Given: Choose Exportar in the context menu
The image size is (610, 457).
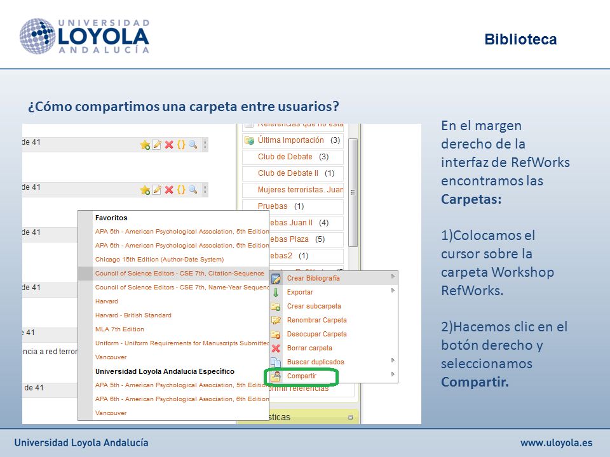Looking at the screenshot, I should [x=334, y=292].
